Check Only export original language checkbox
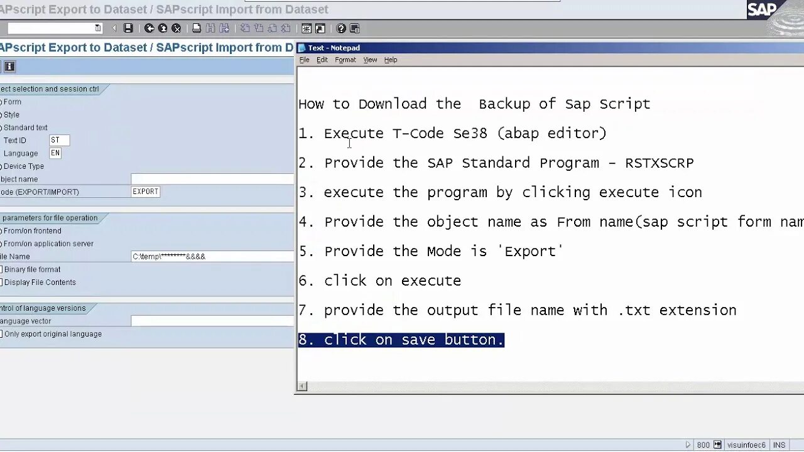This screenshot has height=452, width=804. (1, 334)
